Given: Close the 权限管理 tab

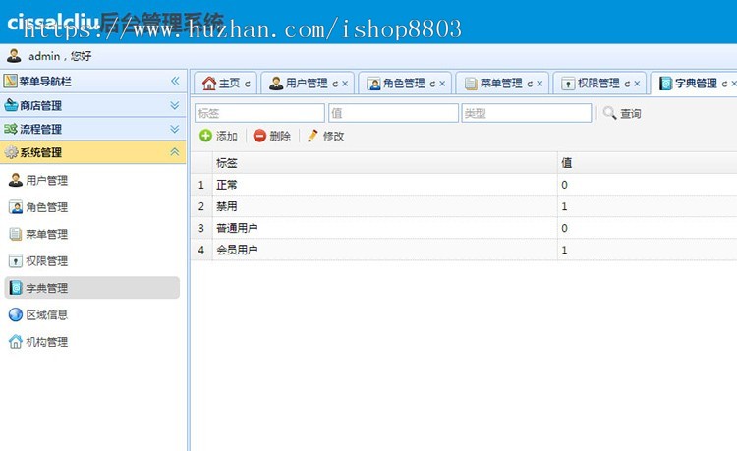Looking at the screenshot, I should tap(637, 84).
